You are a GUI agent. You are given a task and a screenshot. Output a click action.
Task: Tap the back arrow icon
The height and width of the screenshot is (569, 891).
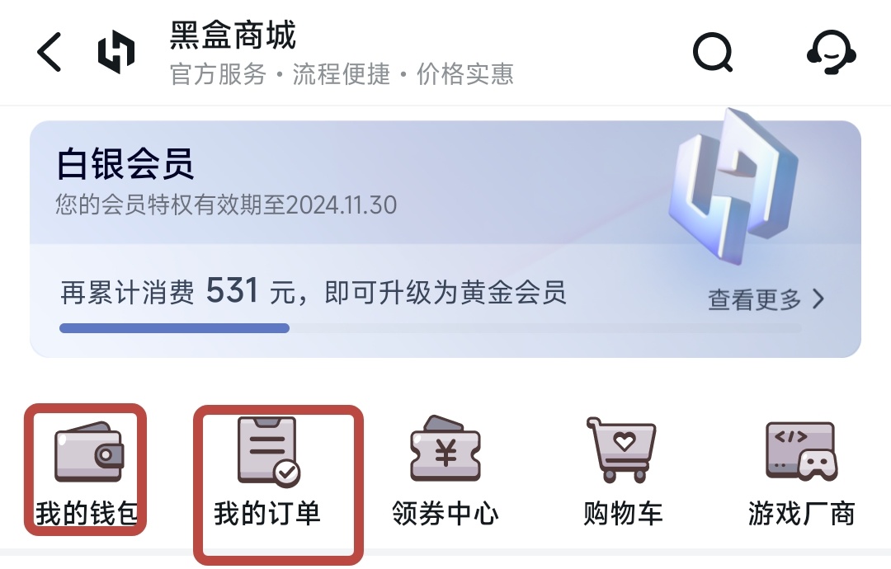(49, 52)
